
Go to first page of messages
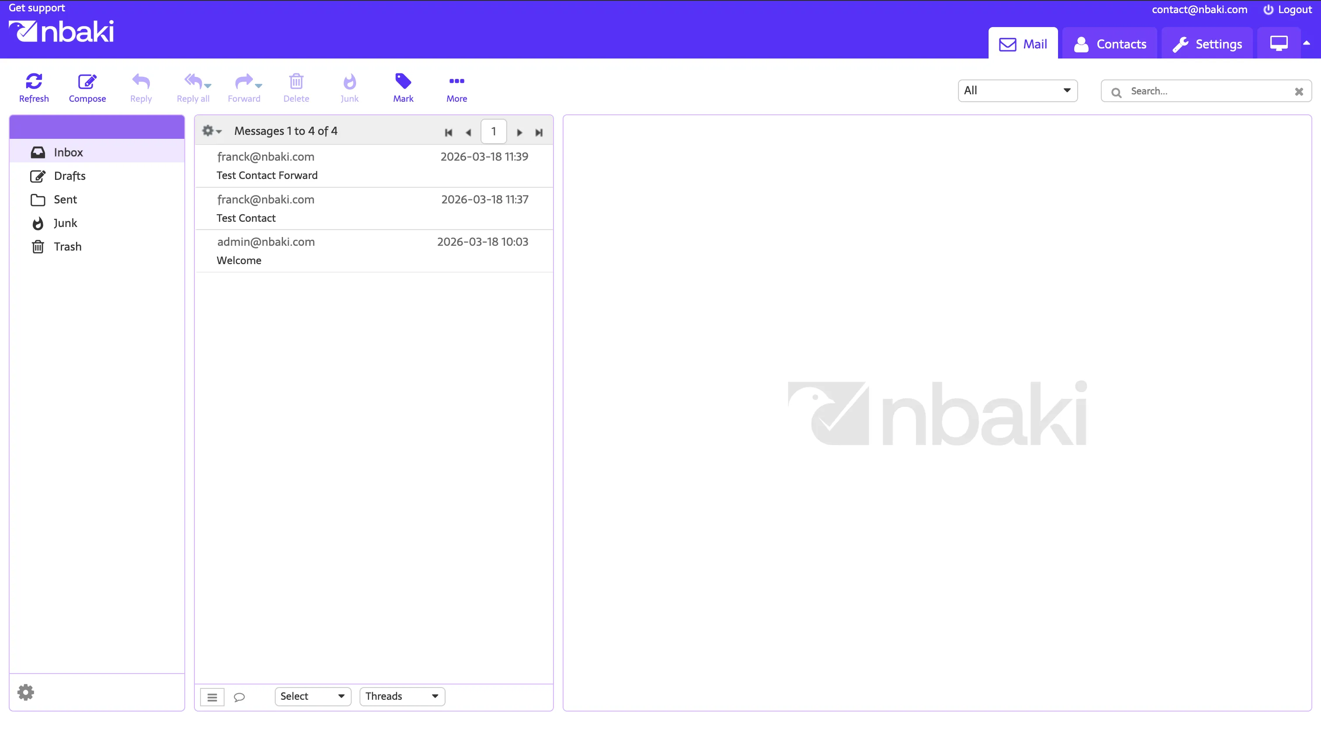[448, 132]
